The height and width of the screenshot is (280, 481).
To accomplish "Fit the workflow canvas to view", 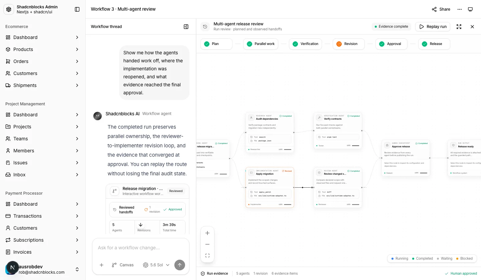I will 207,256.
